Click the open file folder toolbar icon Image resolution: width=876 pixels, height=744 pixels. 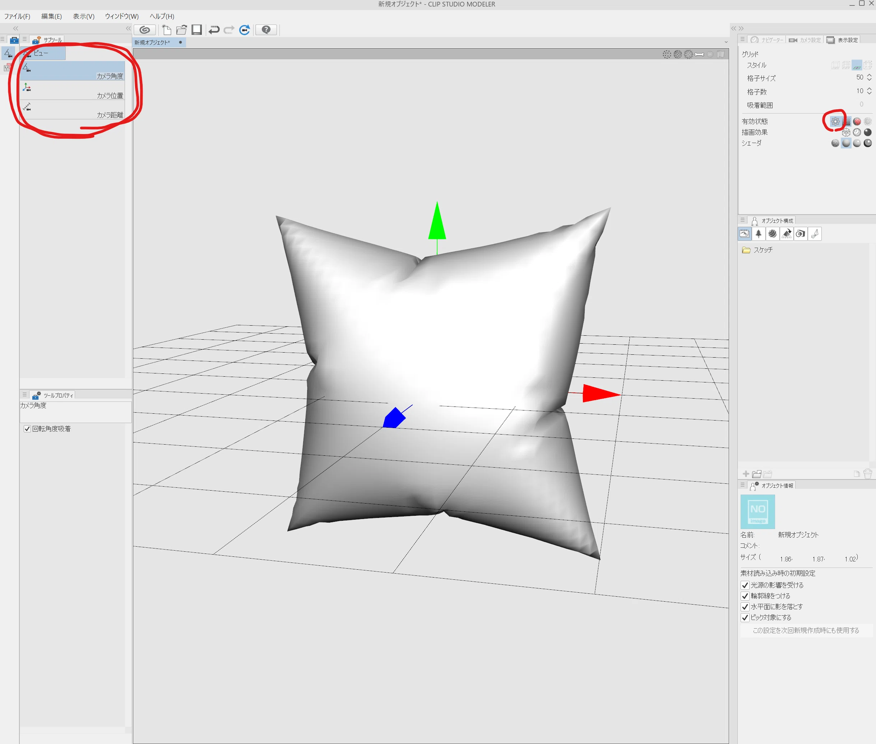(x=182, y=30)
